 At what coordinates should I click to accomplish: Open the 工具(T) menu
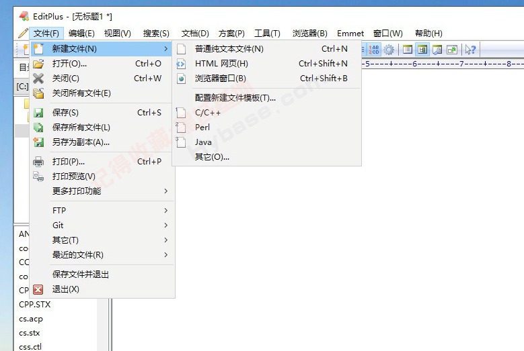coord(267,34)
